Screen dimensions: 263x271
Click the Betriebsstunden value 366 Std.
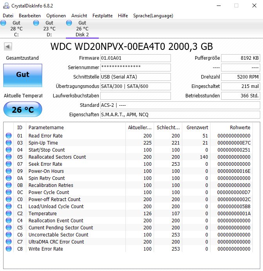pyautogui.click(x=241, y=96)
